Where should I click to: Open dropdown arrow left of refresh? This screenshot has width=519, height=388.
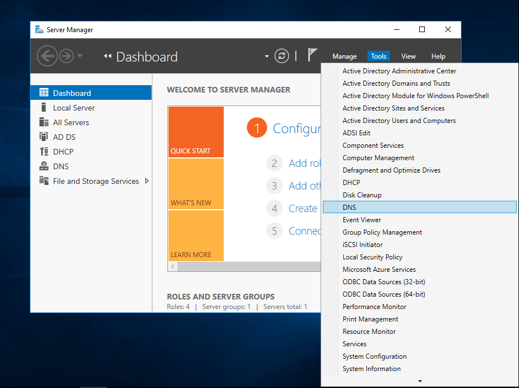[267, 56]
